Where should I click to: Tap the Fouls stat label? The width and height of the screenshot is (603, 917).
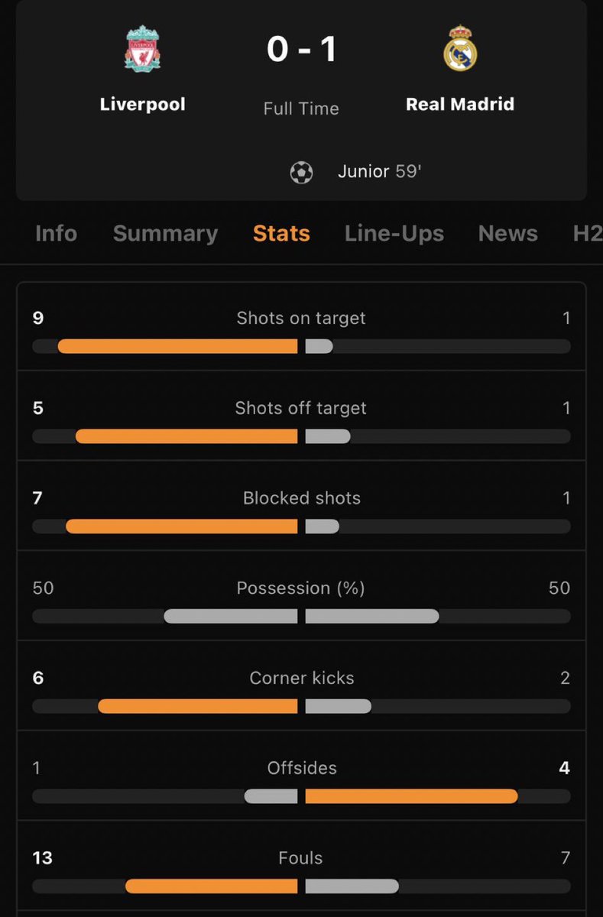tap(300, 858)
